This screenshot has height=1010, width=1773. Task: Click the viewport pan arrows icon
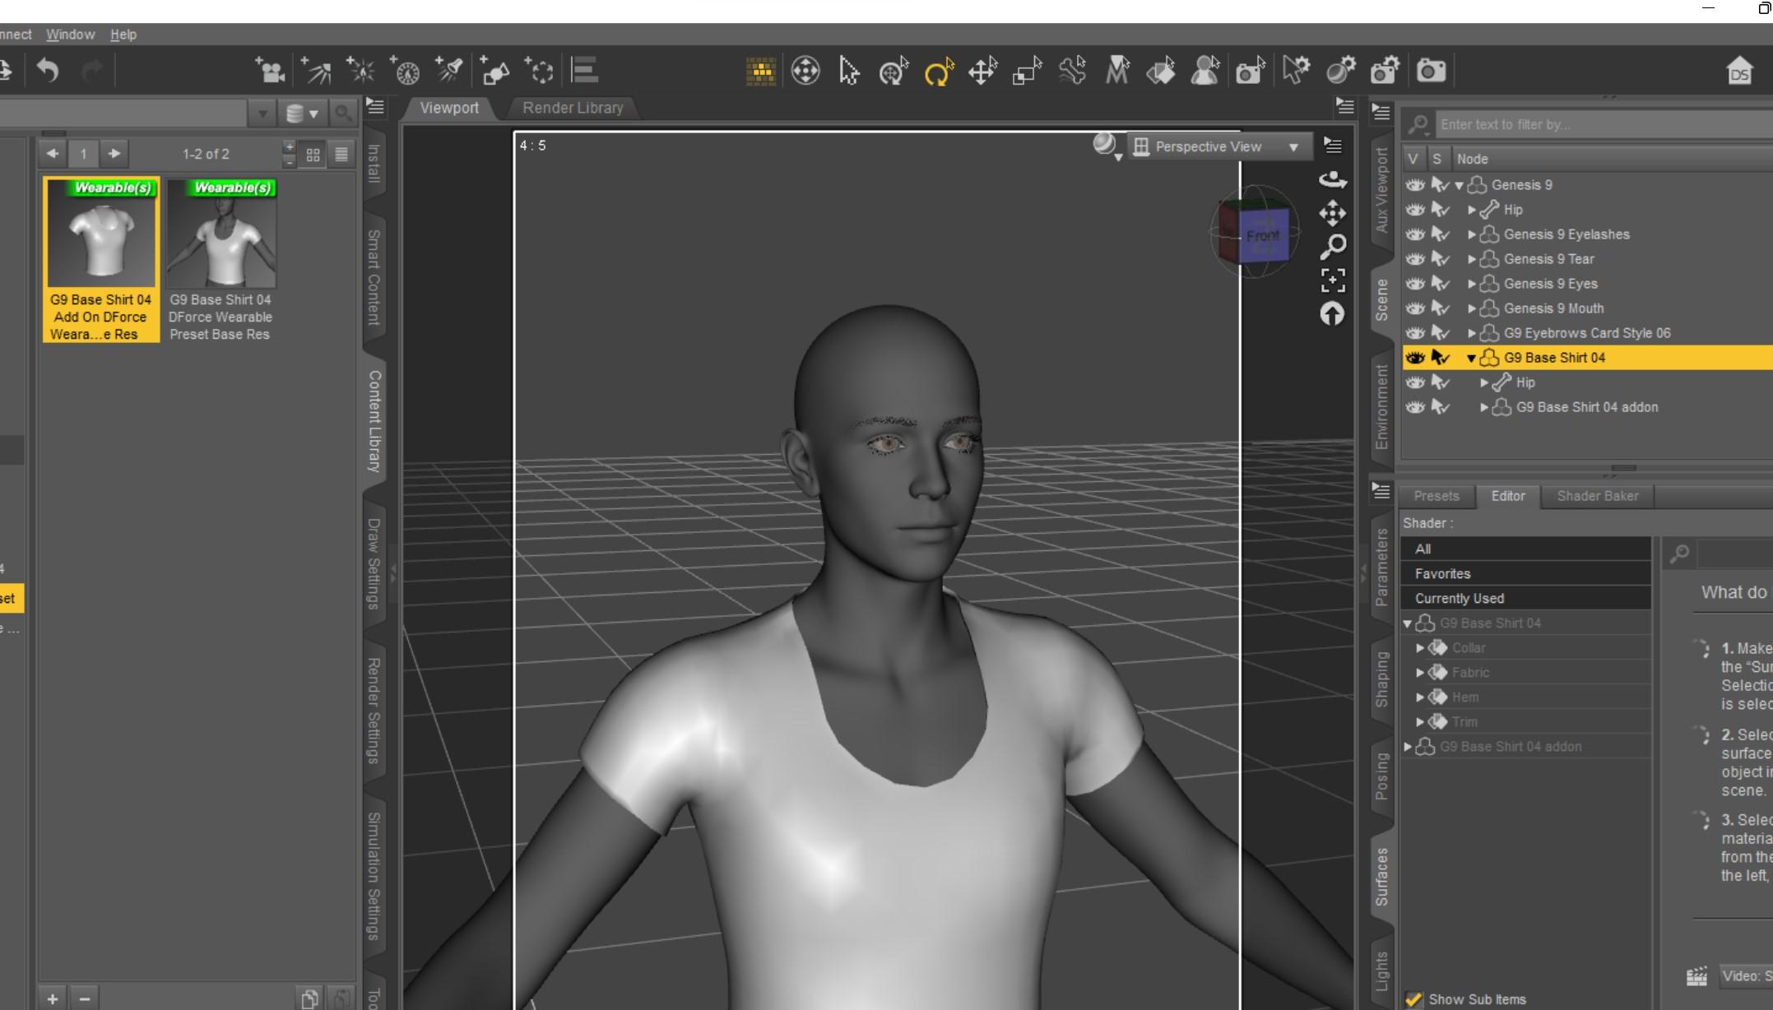pos(1333,214)
